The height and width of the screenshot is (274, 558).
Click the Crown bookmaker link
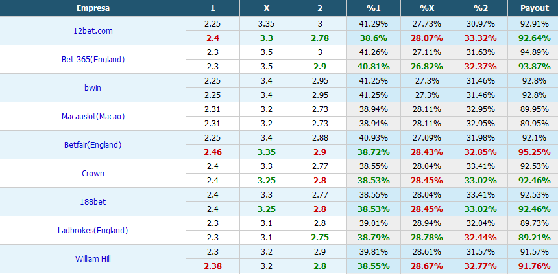click(93, 174)
